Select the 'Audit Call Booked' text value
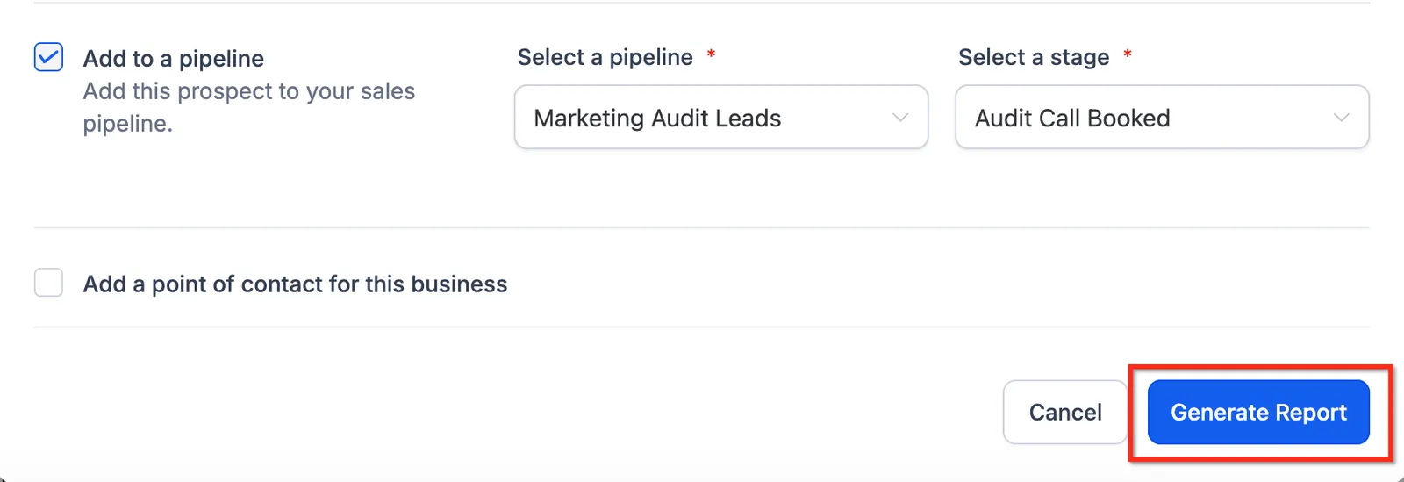 click(x=1072, y=118)
